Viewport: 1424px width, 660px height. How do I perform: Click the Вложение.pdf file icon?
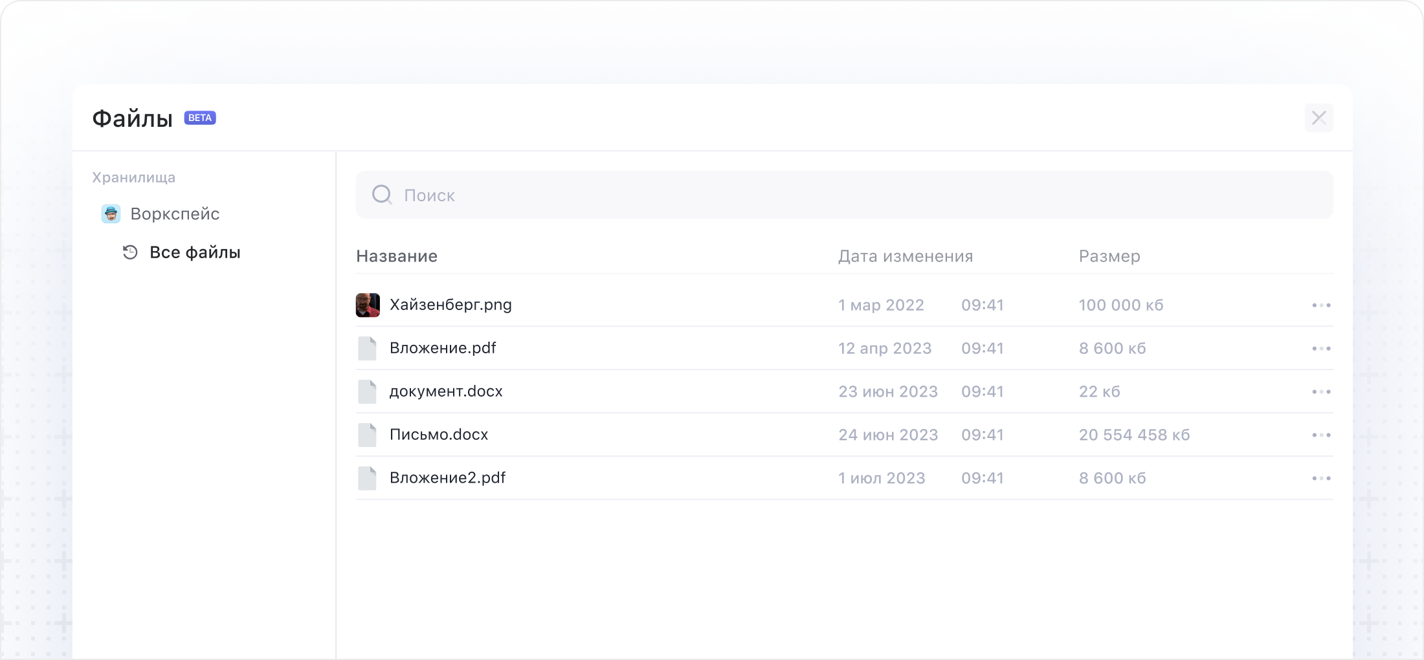pyautogui.click(x=368, y=348)
